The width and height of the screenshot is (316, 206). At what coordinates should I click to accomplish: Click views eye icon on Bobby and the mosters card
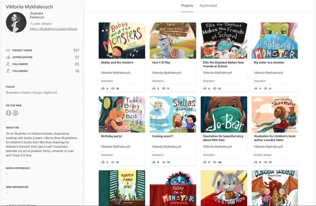[113, 89]
